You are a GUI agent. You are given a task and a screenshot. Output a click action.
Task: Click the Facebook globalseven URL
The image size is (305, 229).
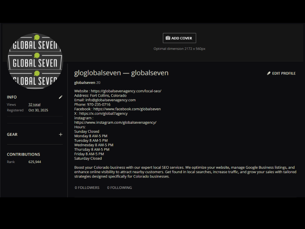tap(127, 109)
